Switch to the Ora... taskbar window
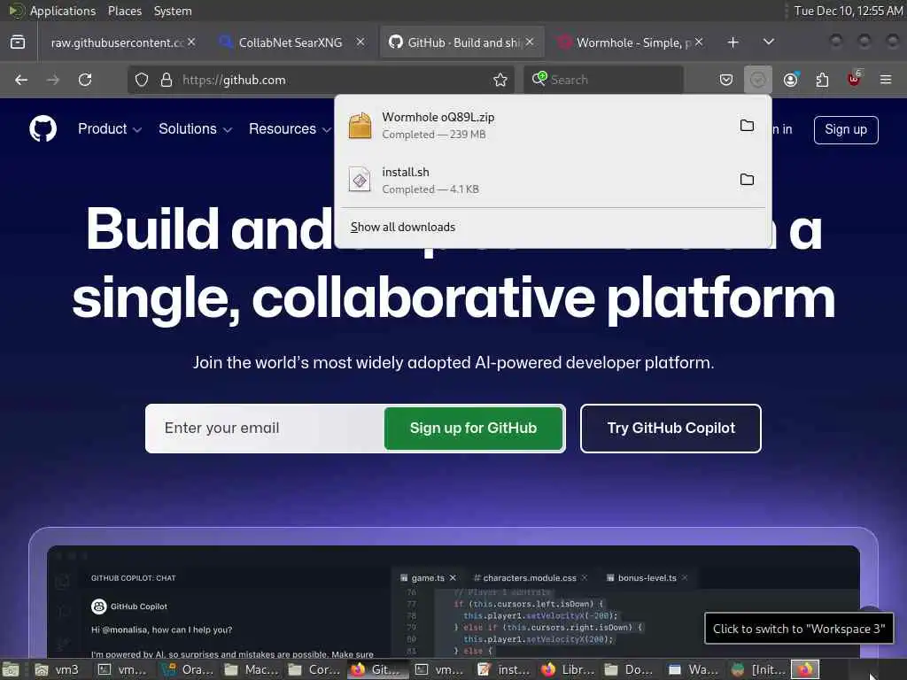This screenshot has height=680, width=907. (x=188, y=669)
